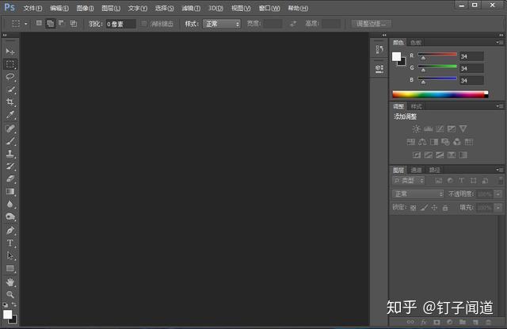This screenshot has height=329, width=507.
Task: Open the 文件(F) menu
Action: pos(32,8)
